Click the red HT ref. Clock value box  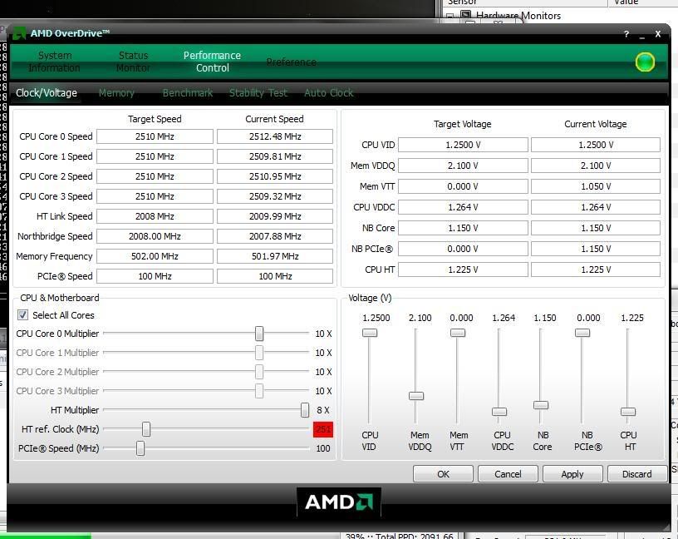tap(323, 429)
